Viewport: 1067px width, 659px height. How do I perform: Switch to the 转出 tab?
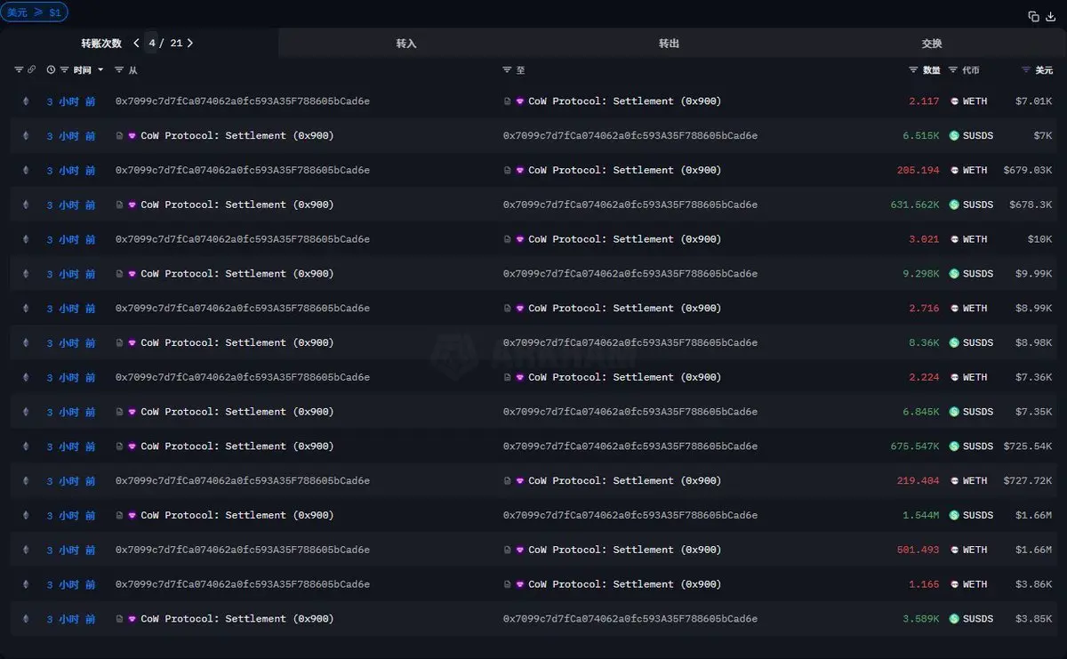pyautogui.click(x=669, y=43)
